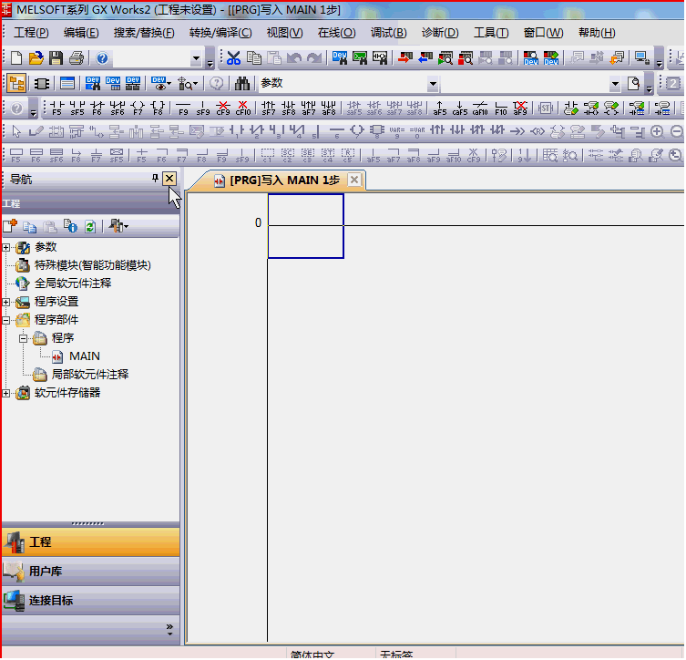Switch to 连接目标 panel

tap(50, 601)
